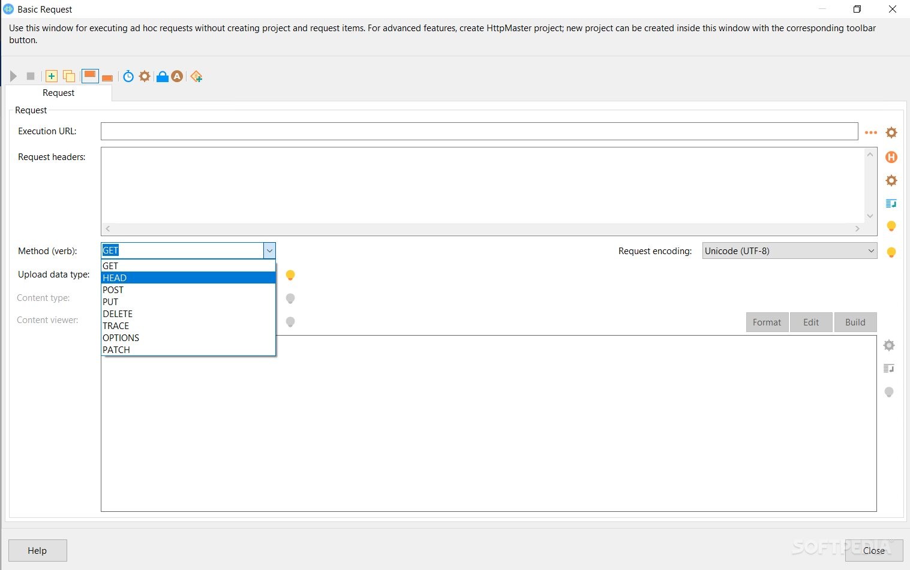This screenshot has height=570, width=910.
Task: Click the duplicate request icon in toolbar
Action: pyautogui.click(x=69, y=76)
